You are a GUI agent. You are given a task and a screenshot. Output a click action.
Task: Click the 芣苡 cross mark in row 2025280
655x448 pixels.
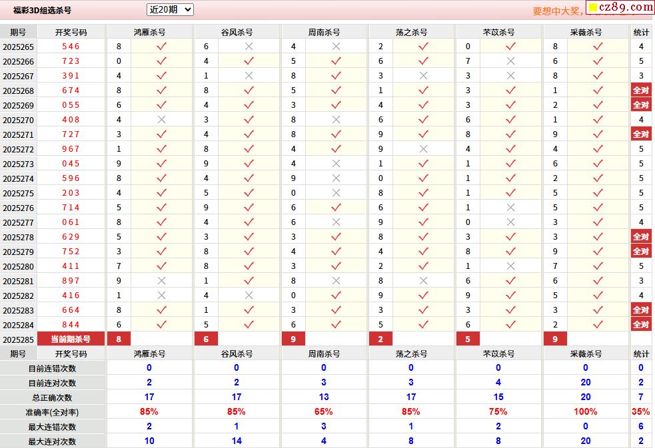click(x=511, y=266)
